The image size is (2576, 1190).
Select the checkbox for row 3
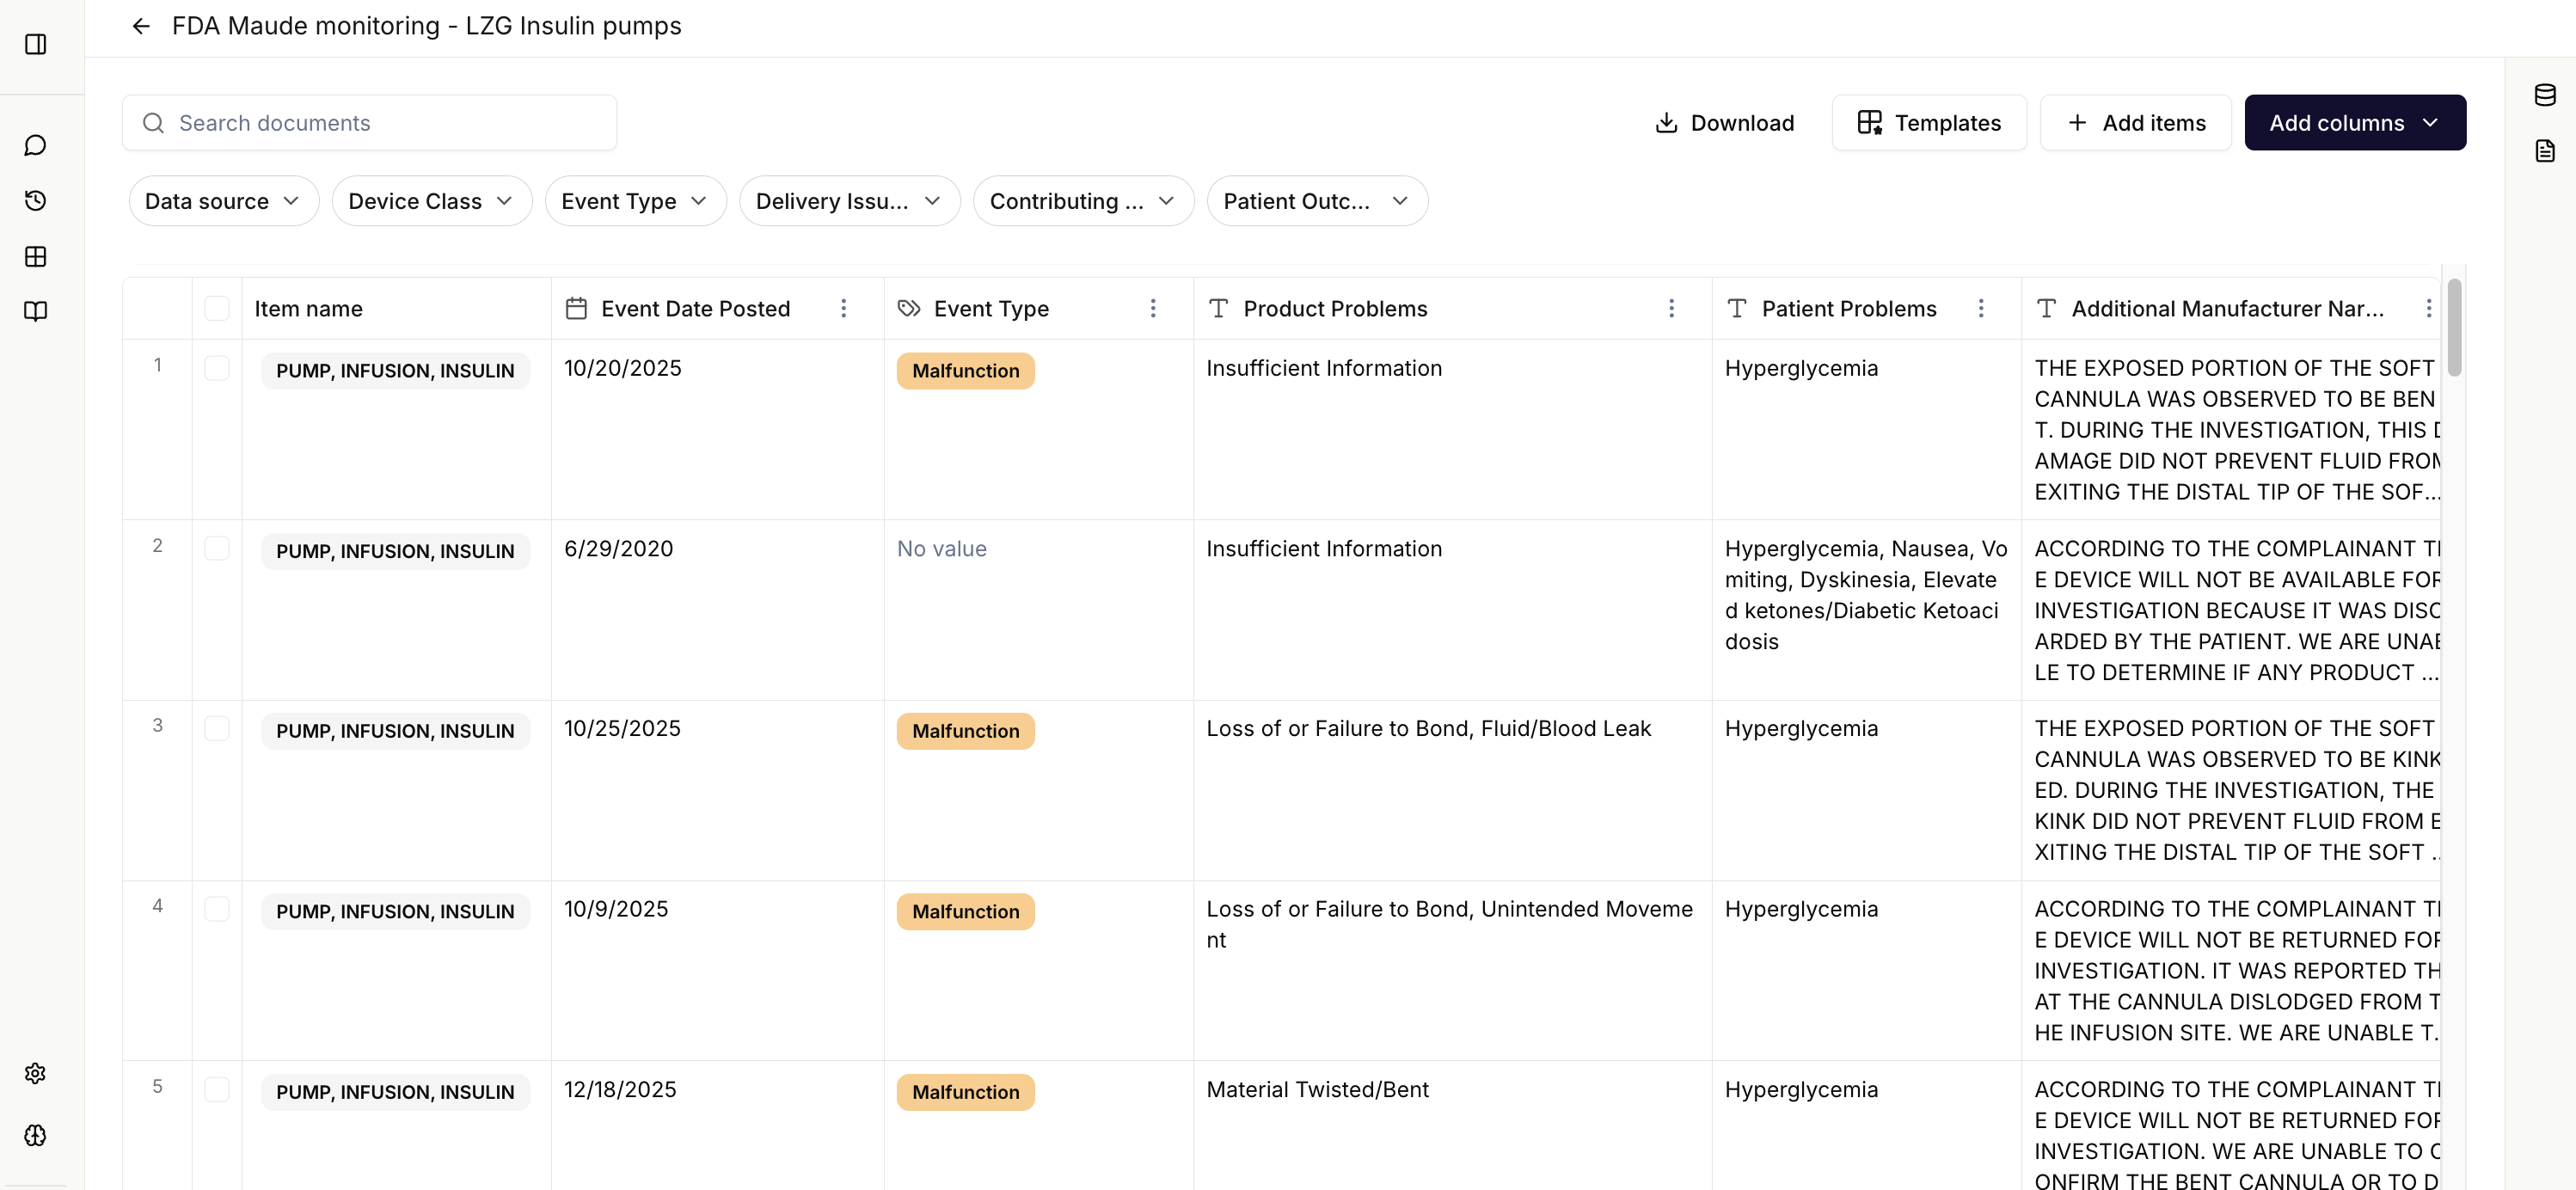coord(217,728)
